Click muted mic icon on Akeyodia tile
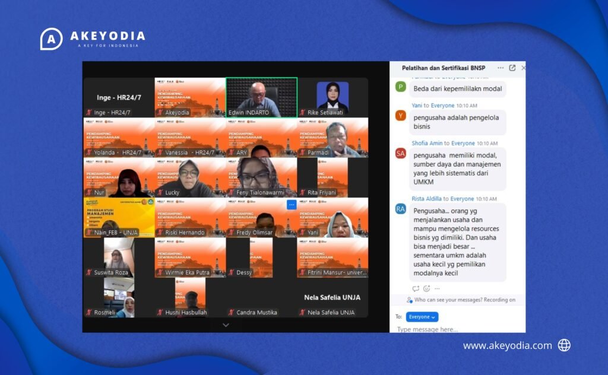Screen dimensions: 608x375 (x=160, y=112)
